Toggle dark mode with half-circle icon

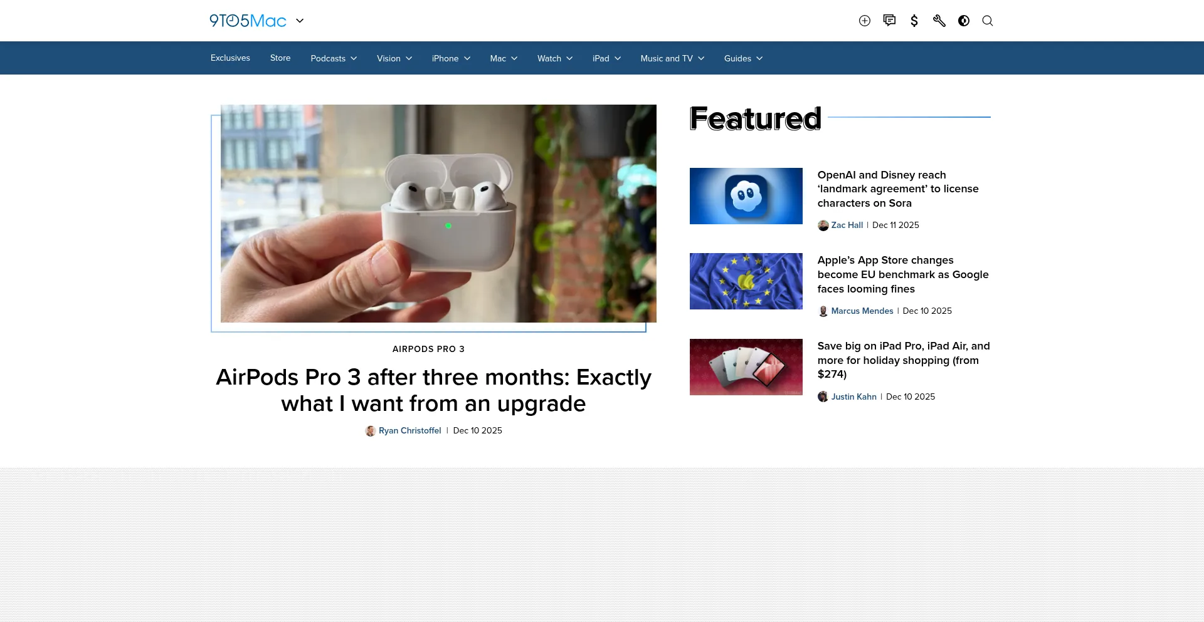coord(964,21)
